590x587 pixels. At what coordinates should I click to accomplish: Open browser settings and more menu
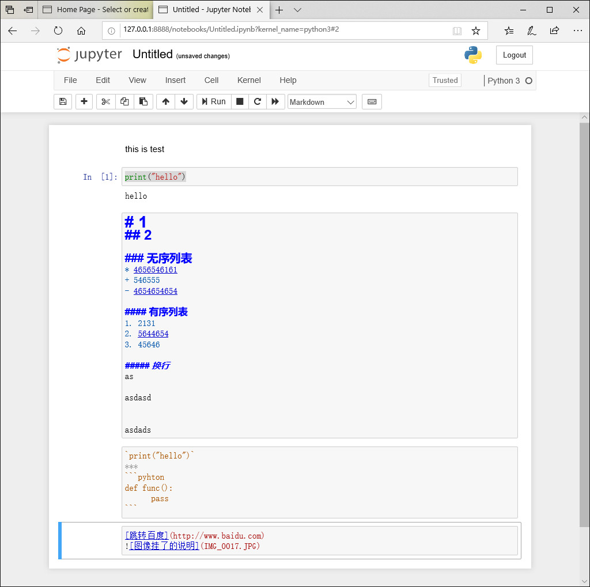pos(577,31)
